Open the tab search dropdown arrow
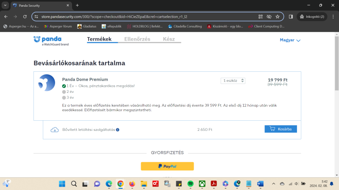This screenshot has width=339, height=190. click(5, 5)
